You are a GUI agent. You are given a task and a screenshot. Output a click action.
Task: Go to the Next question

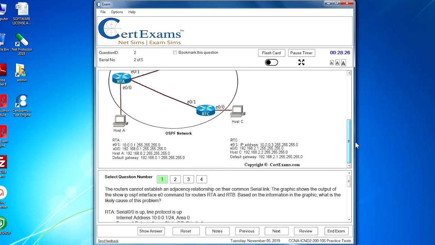tap(276, 231)
